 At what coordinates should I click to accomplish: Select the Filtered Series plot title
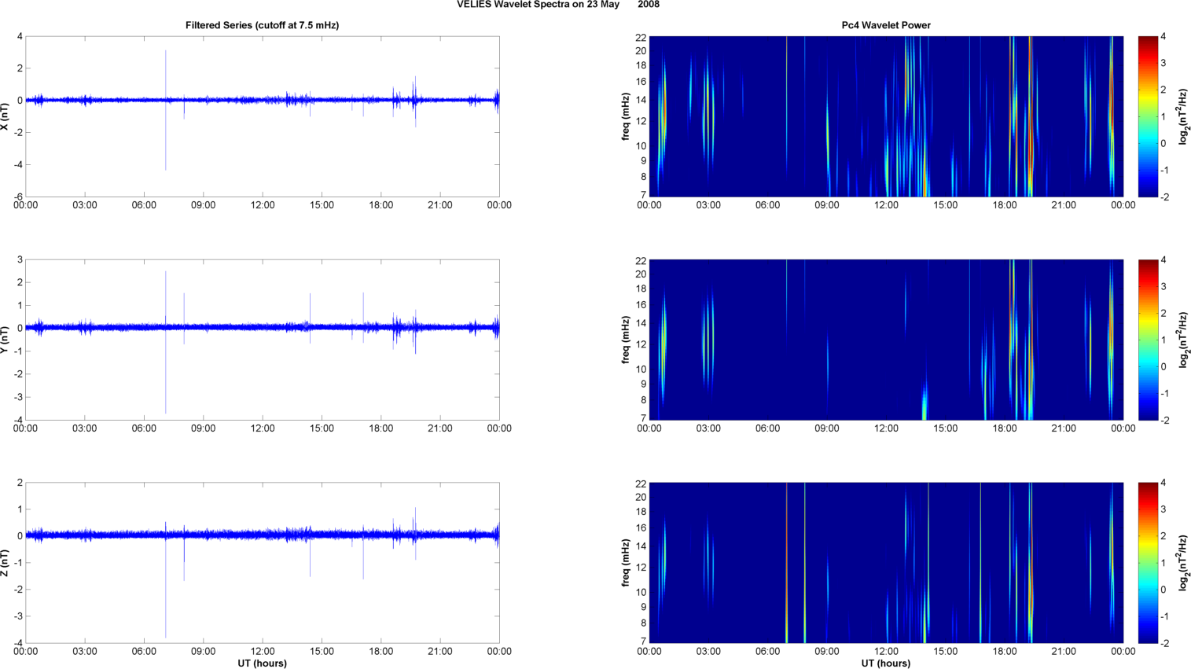[262, 25]
